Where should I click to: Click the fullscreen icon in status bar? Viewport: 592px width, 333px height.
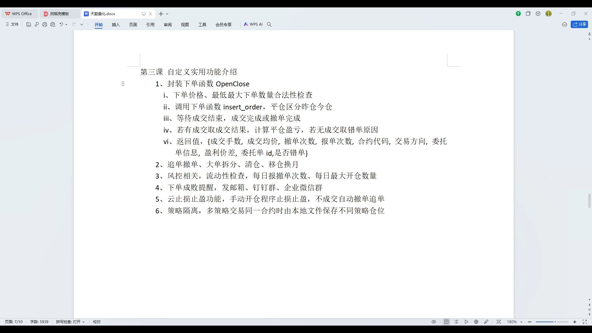pos(585,322)
